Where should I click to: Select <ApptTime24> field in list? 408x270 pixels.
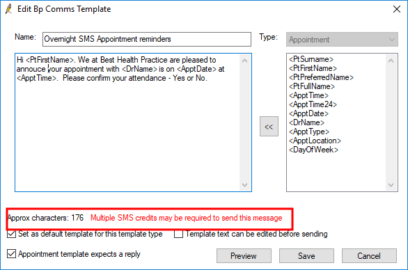coord(313,104)
